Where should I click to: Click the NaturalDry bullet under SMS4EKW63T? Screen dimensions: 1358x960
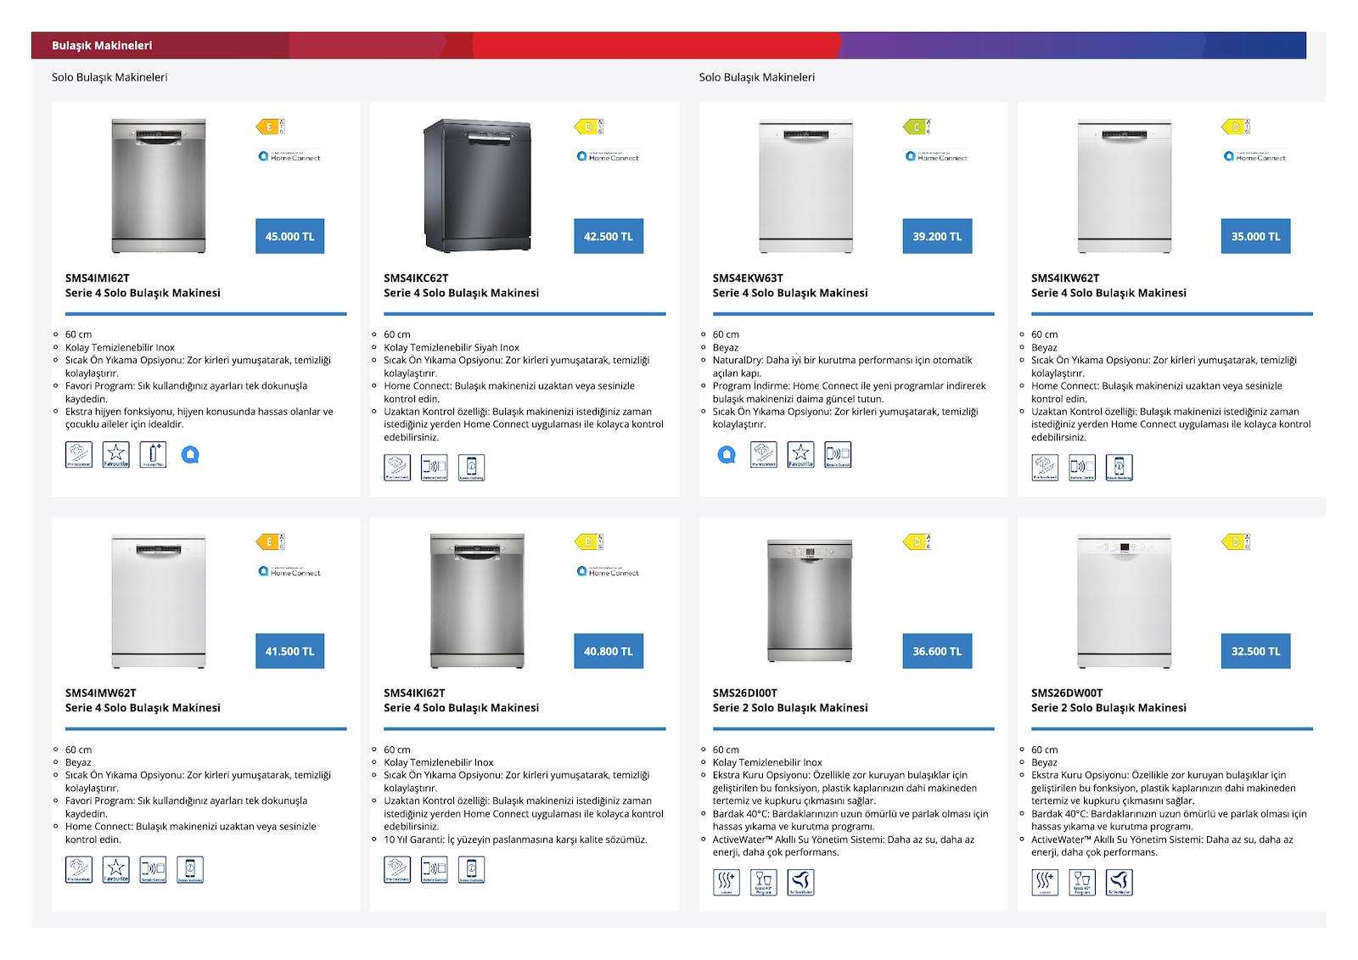click(842, 367)
